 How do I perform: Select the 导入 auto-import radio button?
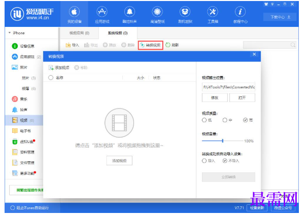[x=204, y=161]
